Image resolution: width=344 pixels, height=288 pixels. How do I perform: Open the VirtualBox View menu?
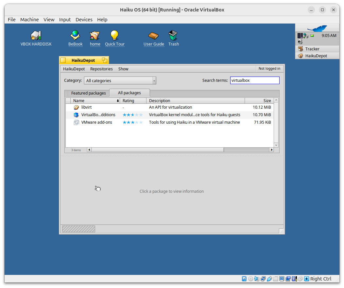coord(49,20)
